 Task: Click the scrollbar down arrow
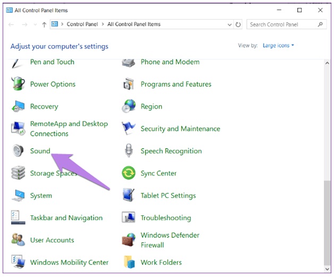pyautogui.click(x=327, y=269)
